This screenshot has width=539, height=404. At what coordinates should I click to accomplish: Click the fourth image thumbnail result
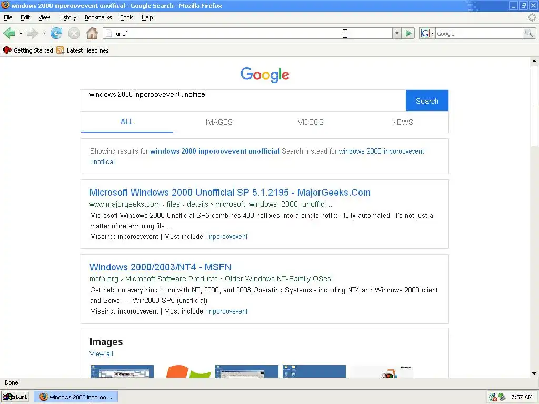click(314, 371)
